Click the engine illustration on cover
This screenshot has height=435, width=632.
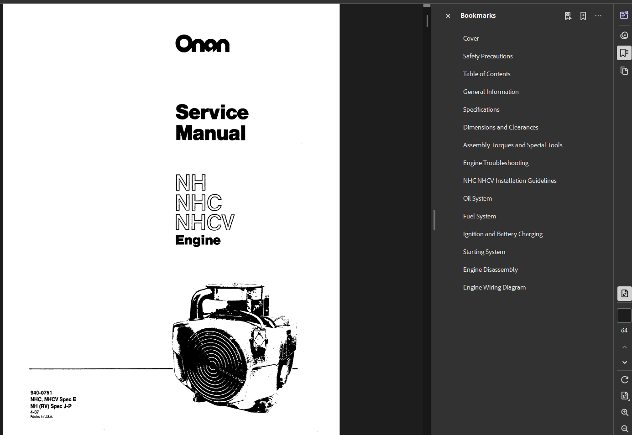click(235, 347)
